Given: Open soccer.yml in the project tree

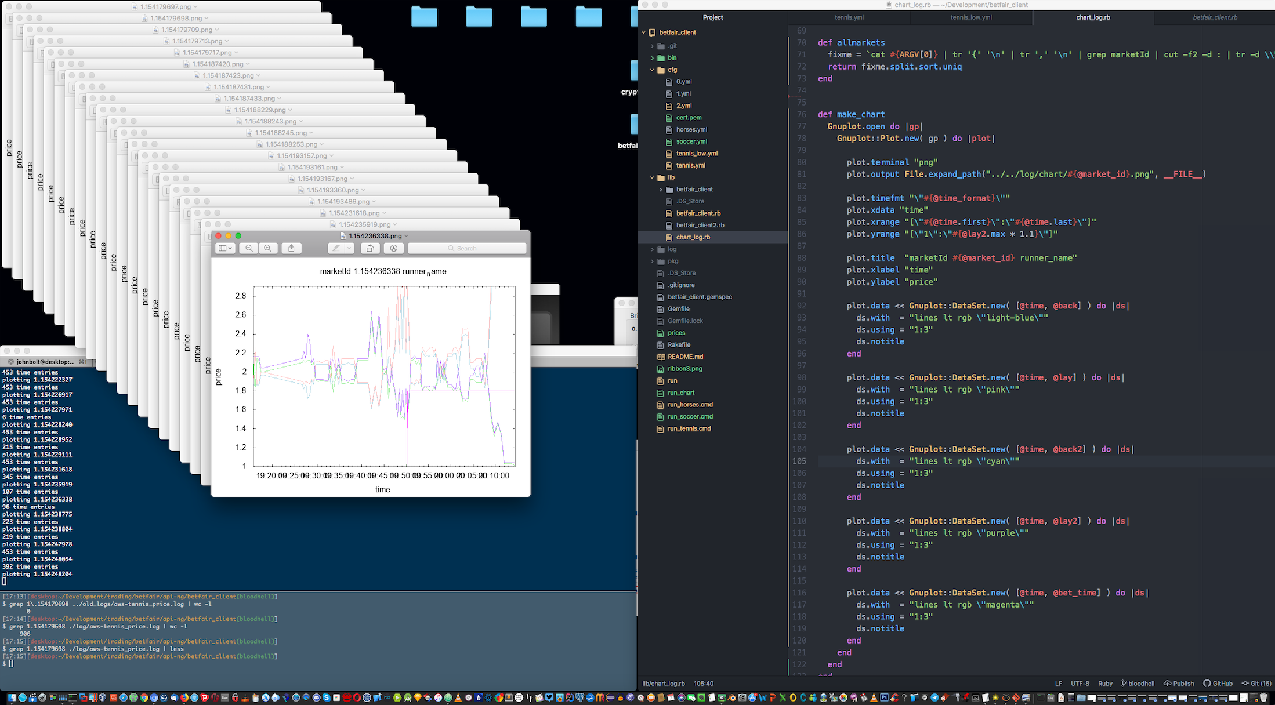Looking at the screenshot, I should click(691, 141).
